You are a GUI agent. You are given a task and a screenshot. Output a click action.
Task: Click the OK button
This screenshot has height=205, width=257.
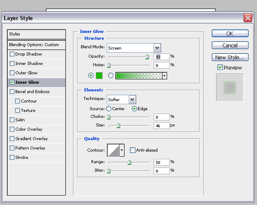click(230, 33)
